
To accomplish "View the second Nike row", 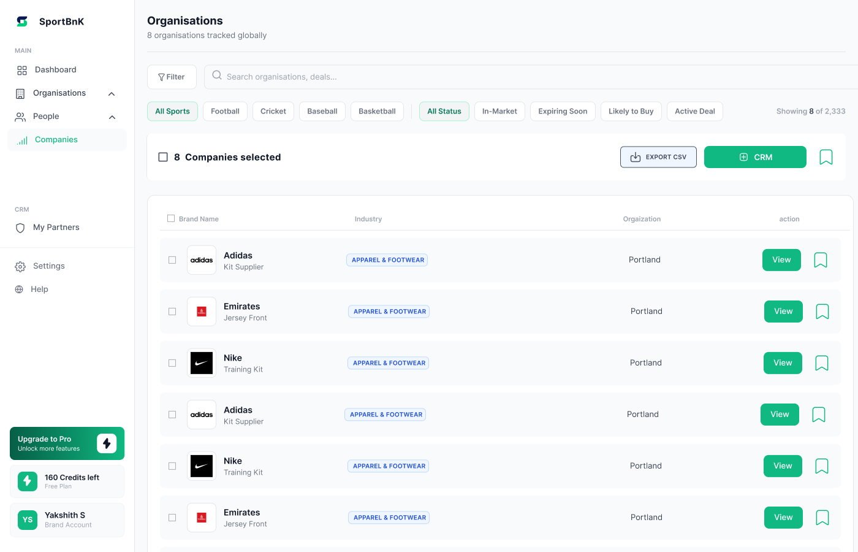I will point(783,466).
